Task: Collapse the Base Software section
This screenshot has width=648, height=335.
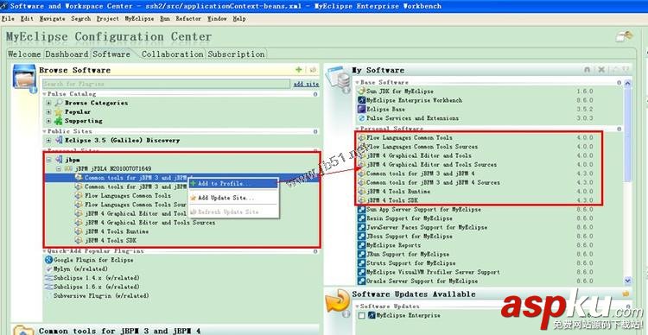Action: (358, 82)
